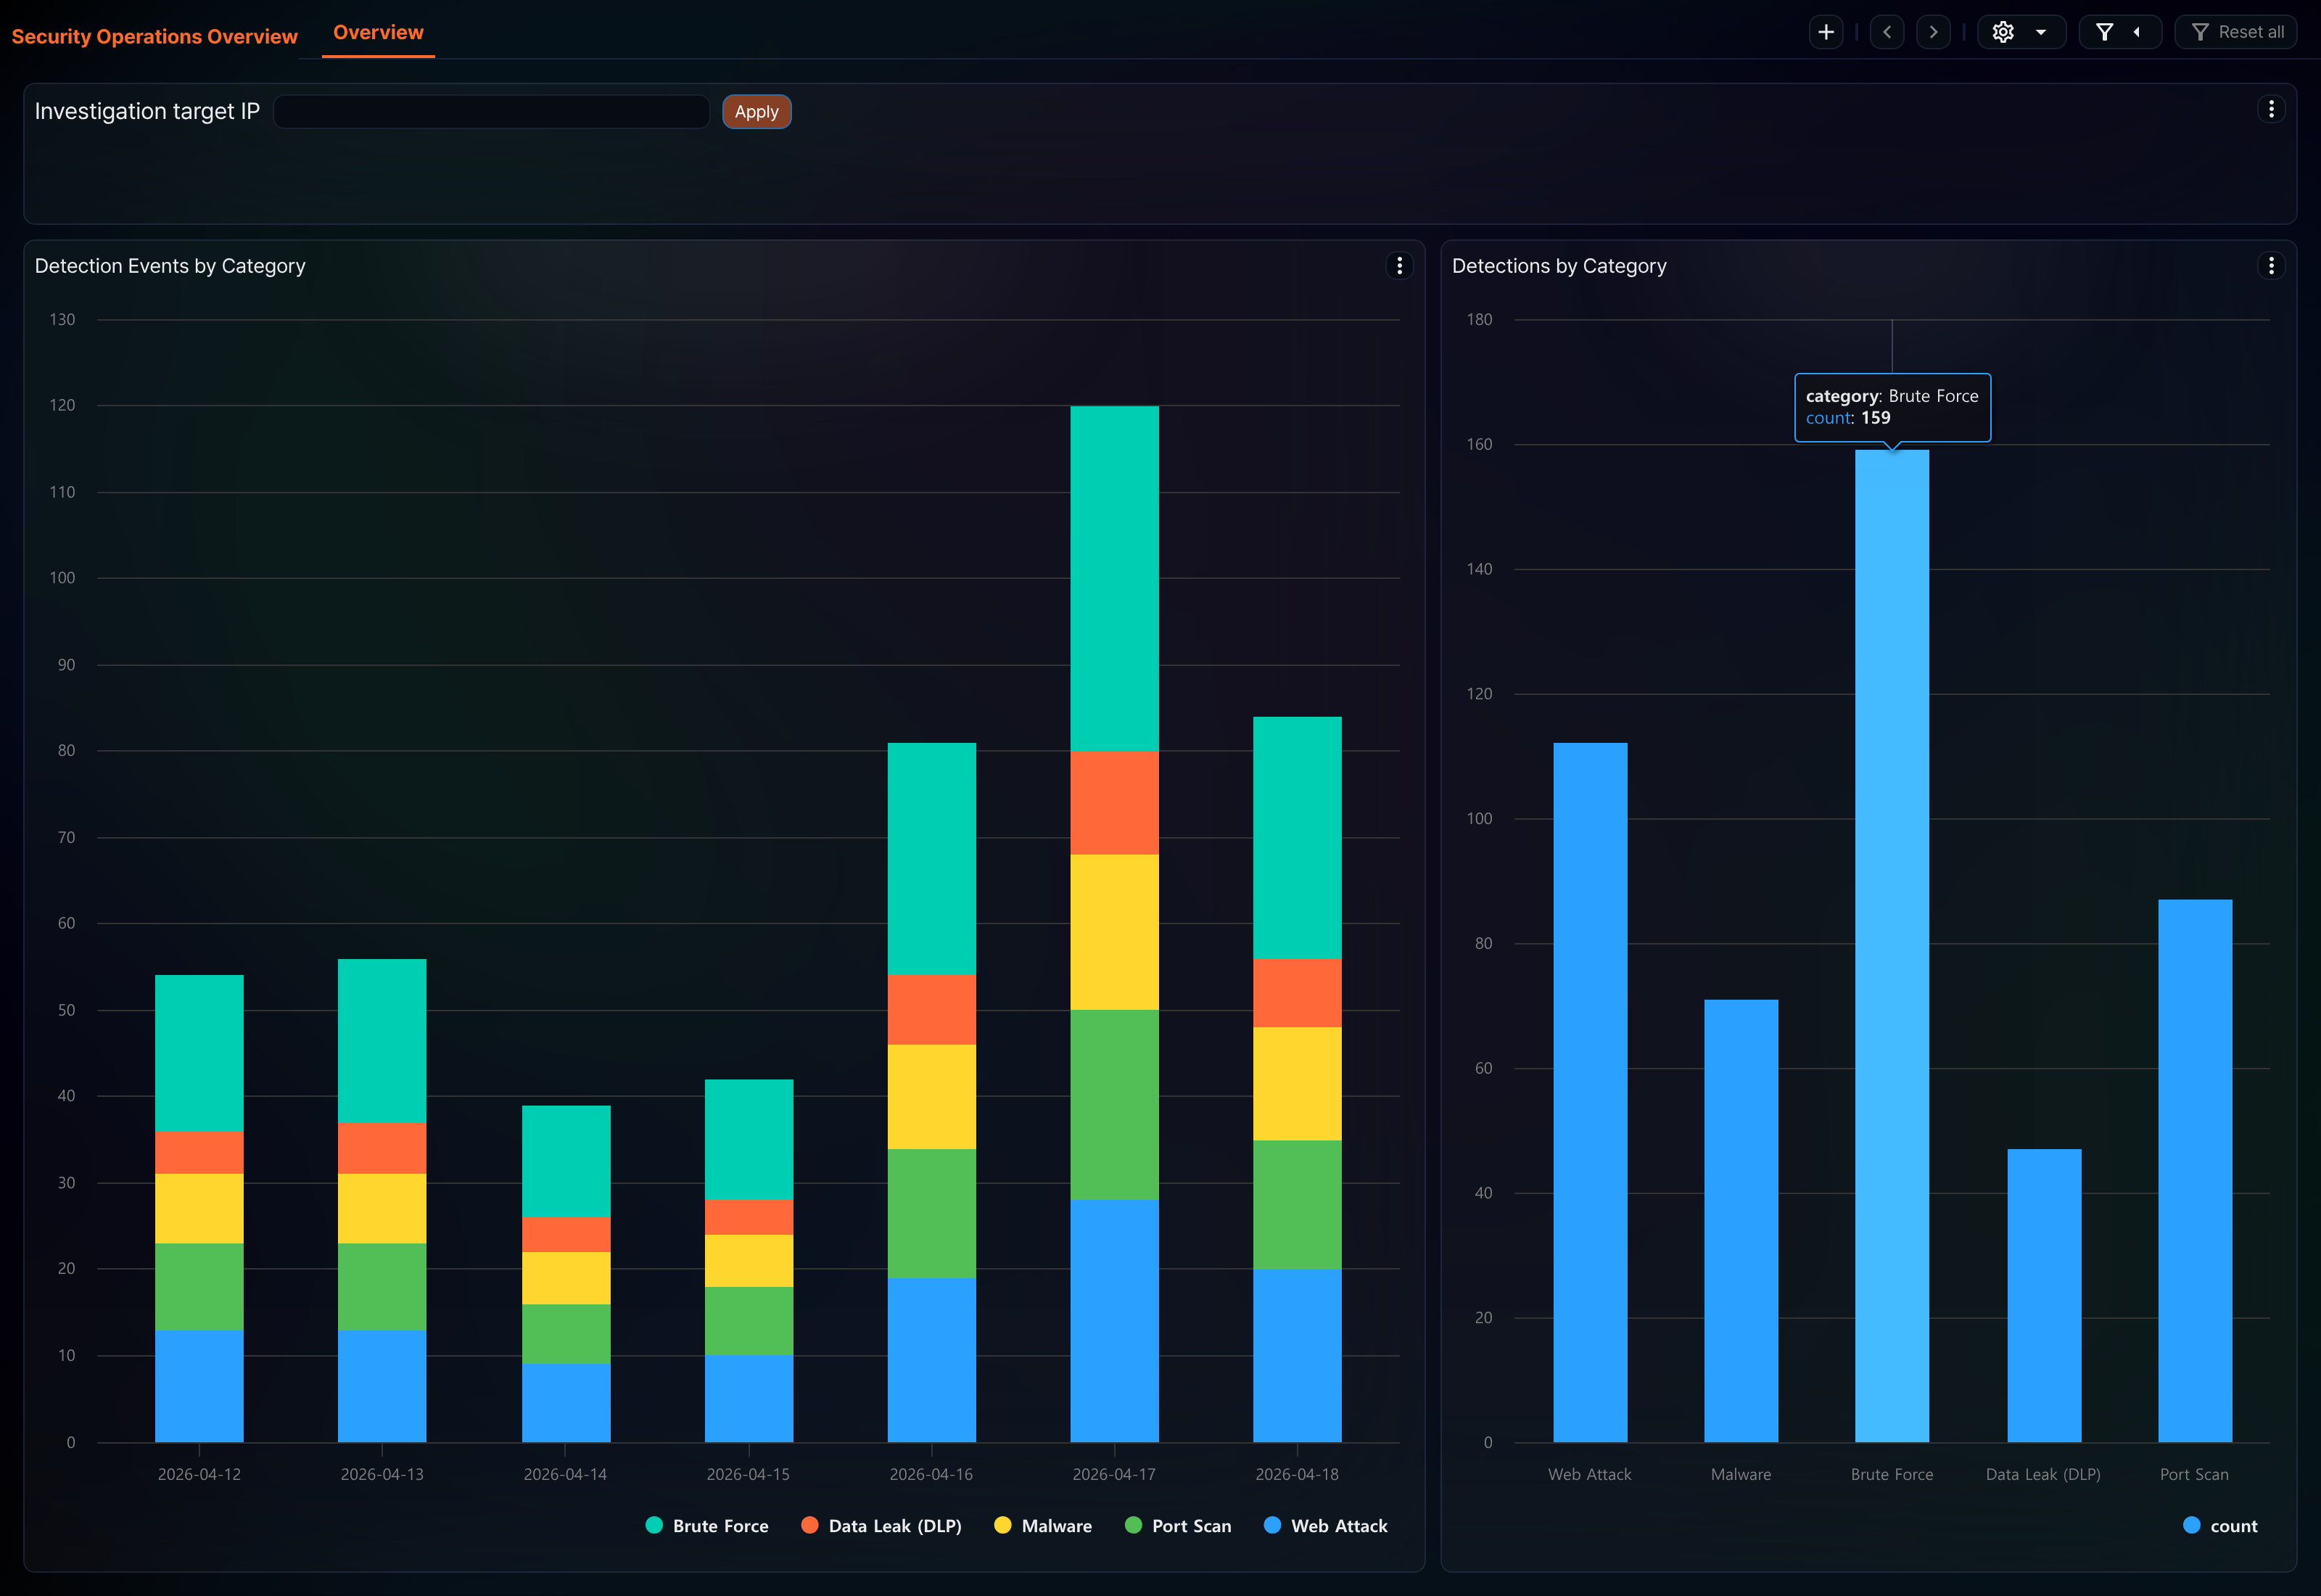2321x1596 pixels.
Task: Collapse filter panel with triangle arrow
Action: [x=2137, y=32]
